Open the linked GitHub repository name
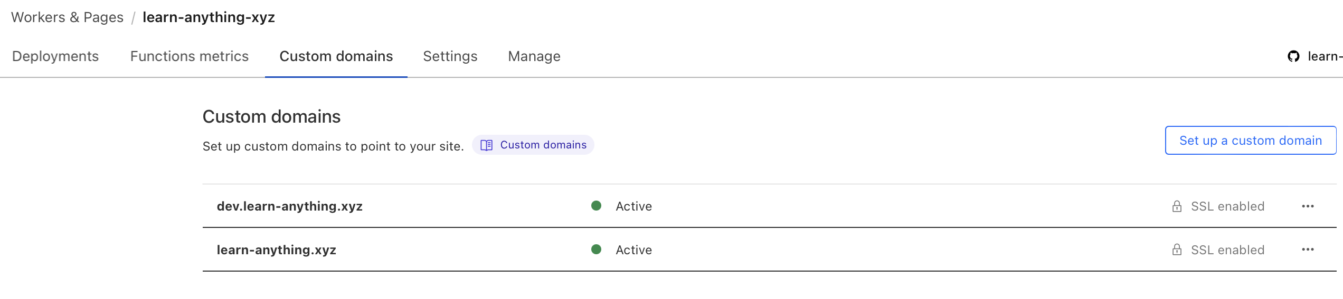 (1325, 56)
